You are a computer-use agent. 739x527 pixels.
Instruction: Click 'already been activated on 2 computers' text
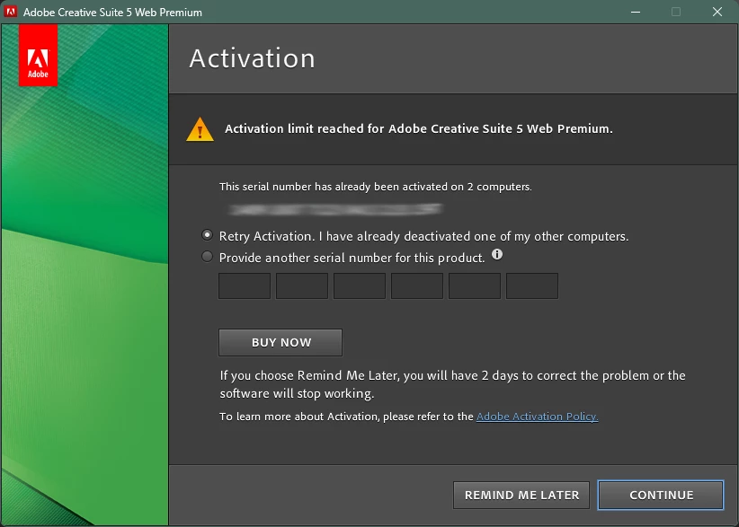376,187
